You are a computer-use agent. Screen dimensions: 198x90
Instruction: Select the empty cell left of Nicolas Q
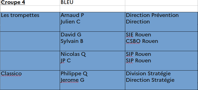pos(30,61)
